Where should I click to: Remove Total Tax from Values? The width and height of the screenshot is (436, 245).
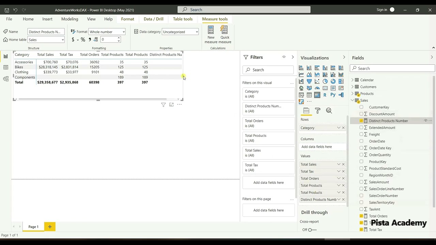click(x=343, y=171)
